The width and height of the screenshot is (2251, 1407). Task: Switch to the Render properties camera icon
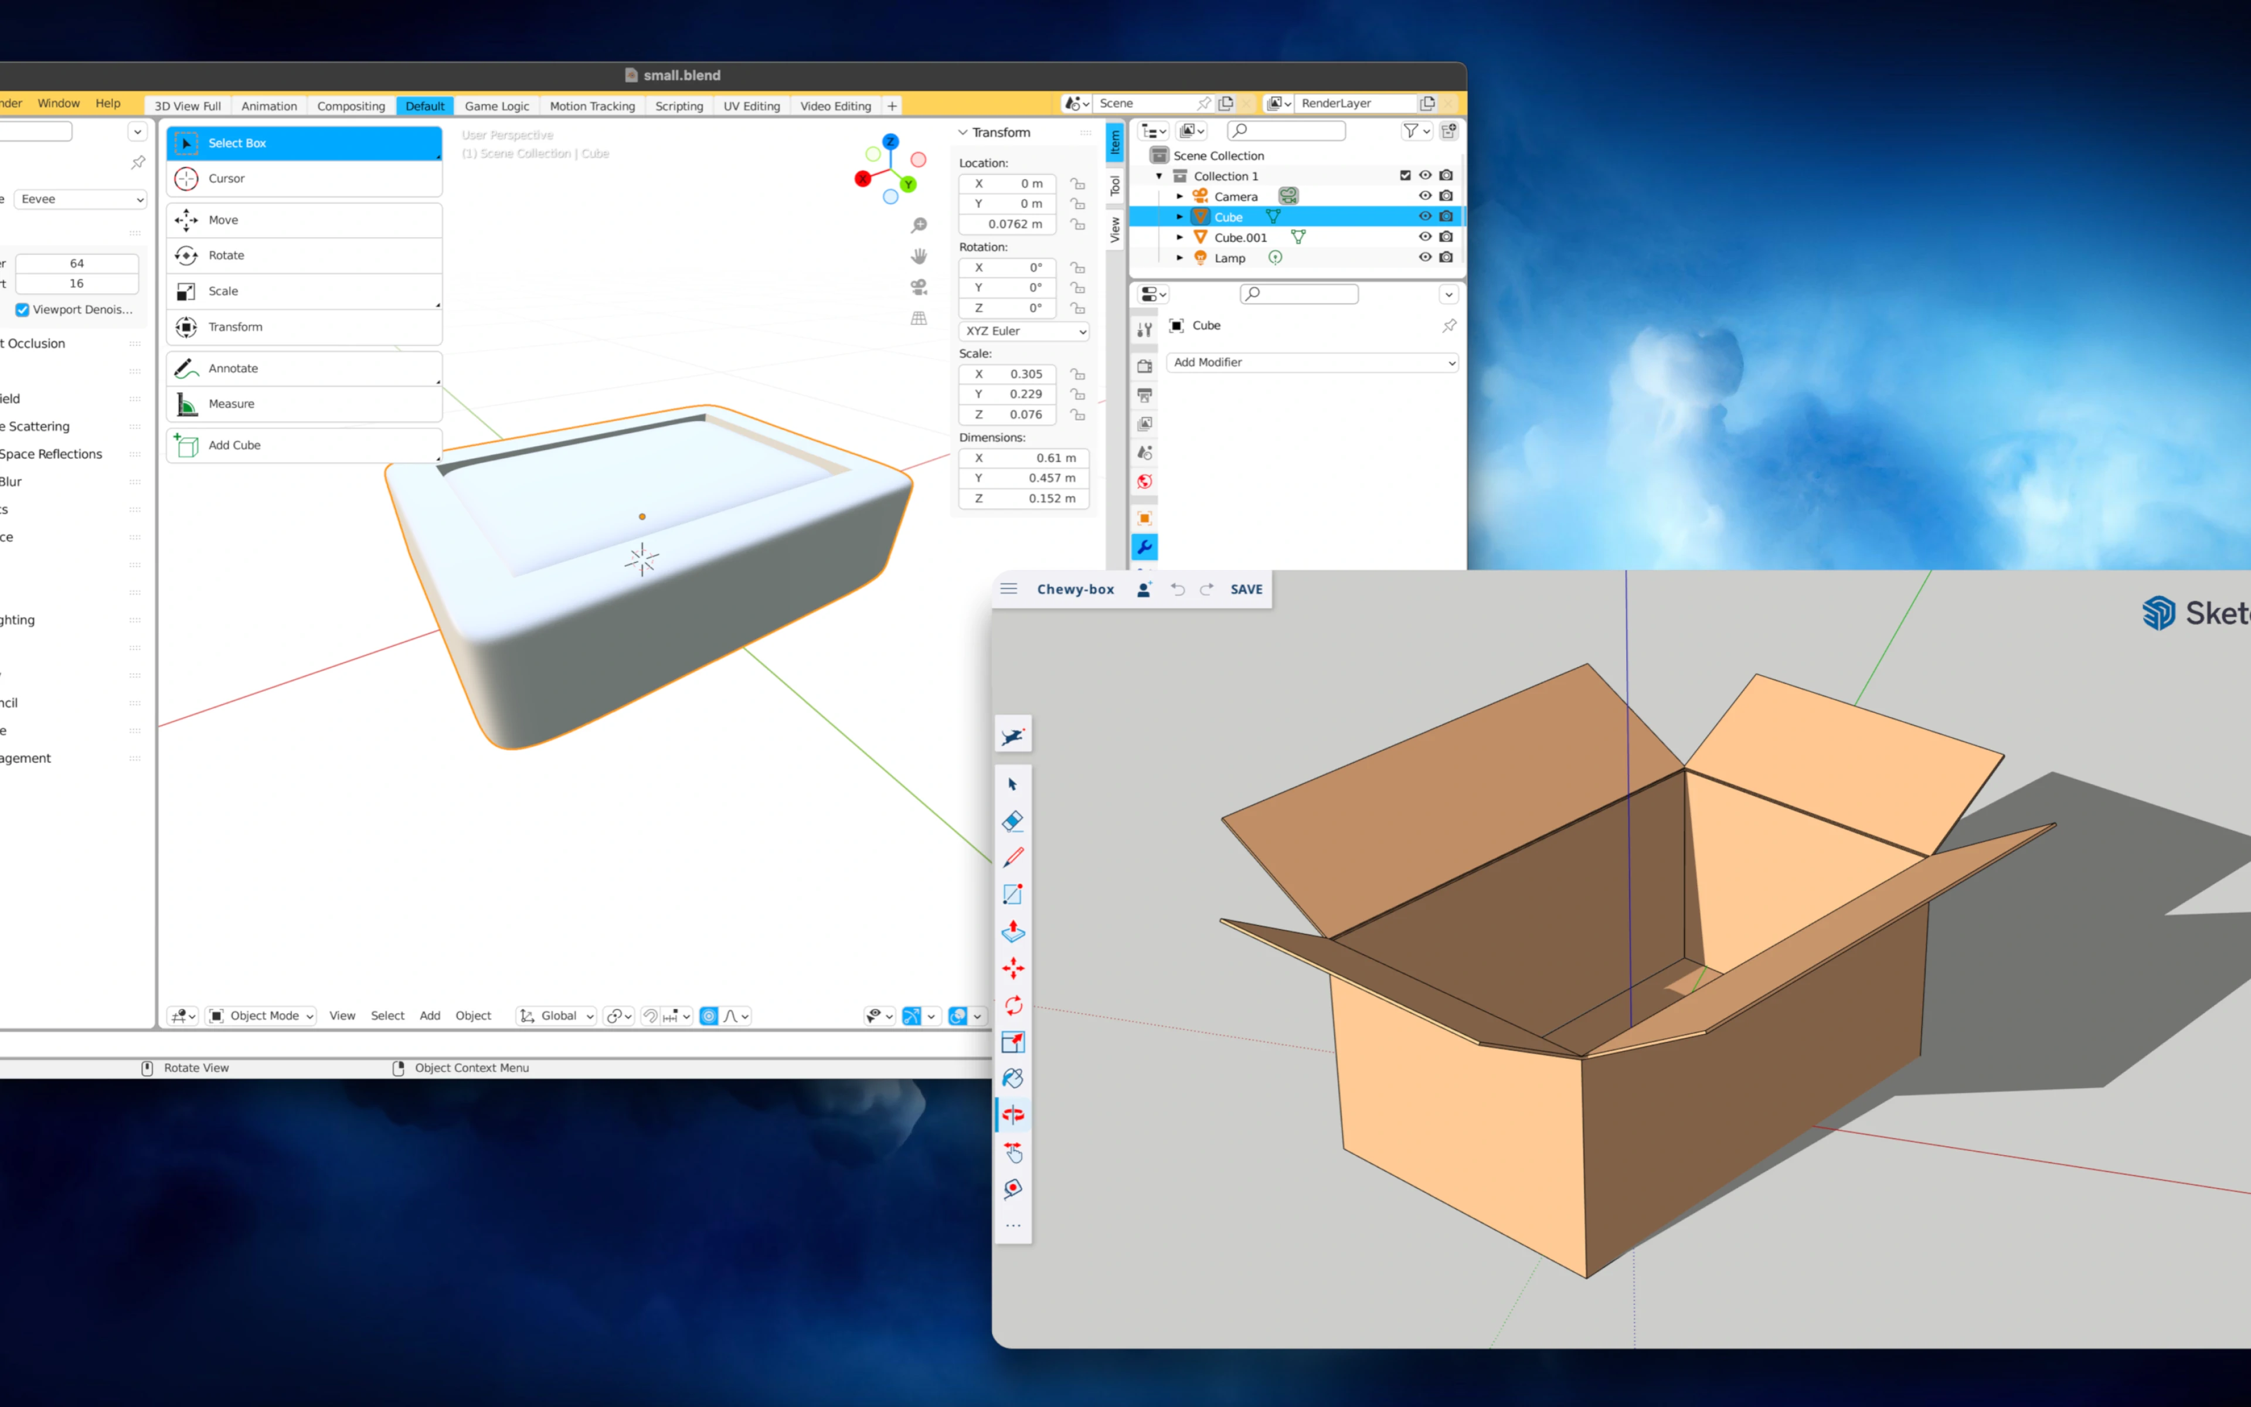[1144, 366]
